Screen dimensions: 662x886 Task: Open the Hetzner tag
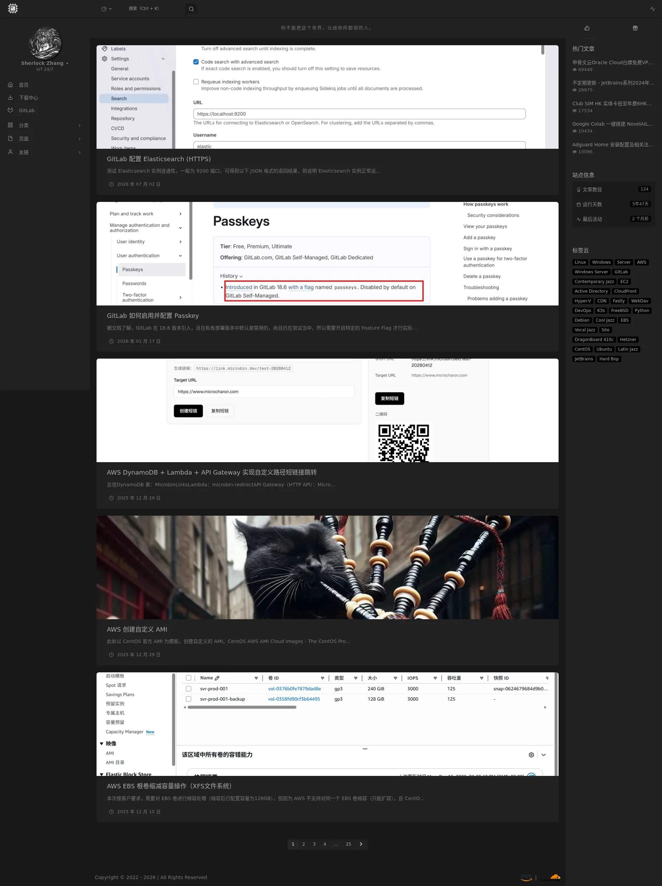tap(628, 340)
